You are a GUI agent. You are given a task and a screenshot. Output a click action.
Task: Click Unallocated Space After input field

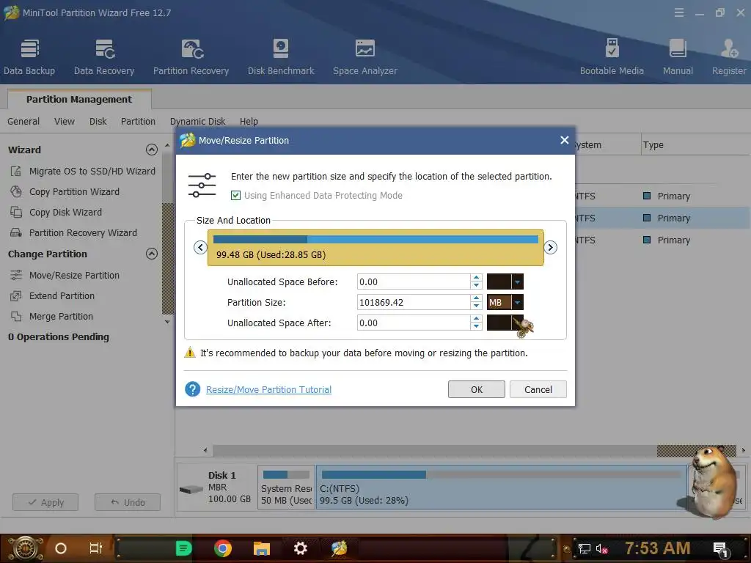click(414, 323)
